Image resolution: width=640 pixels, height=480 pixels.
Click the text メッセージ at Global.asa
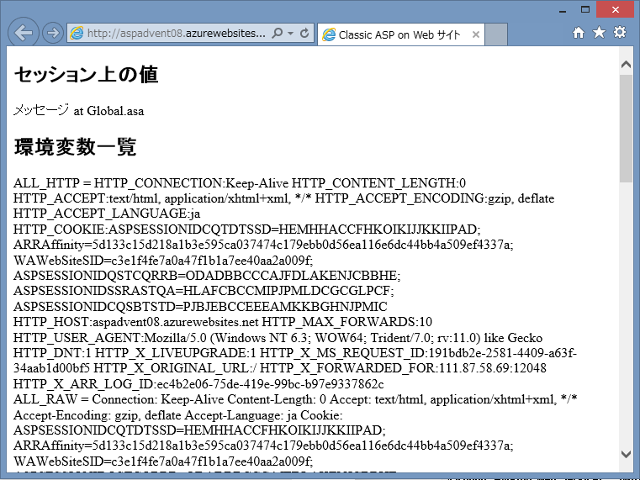tap(79, 110)
